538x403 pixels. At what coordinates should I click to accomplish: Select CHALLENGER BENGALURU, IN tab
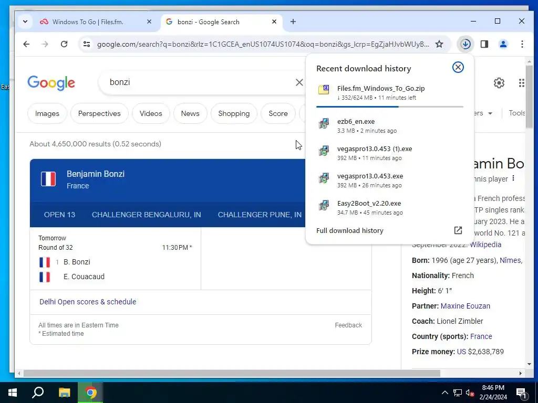(x=146, y=215)
